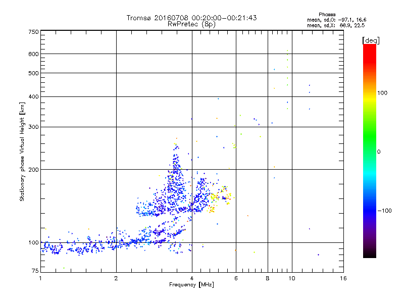Viewport: 404px width, 303px height.
Task: Click the y-axis label '300'
Action: click(x=33, y=127)
